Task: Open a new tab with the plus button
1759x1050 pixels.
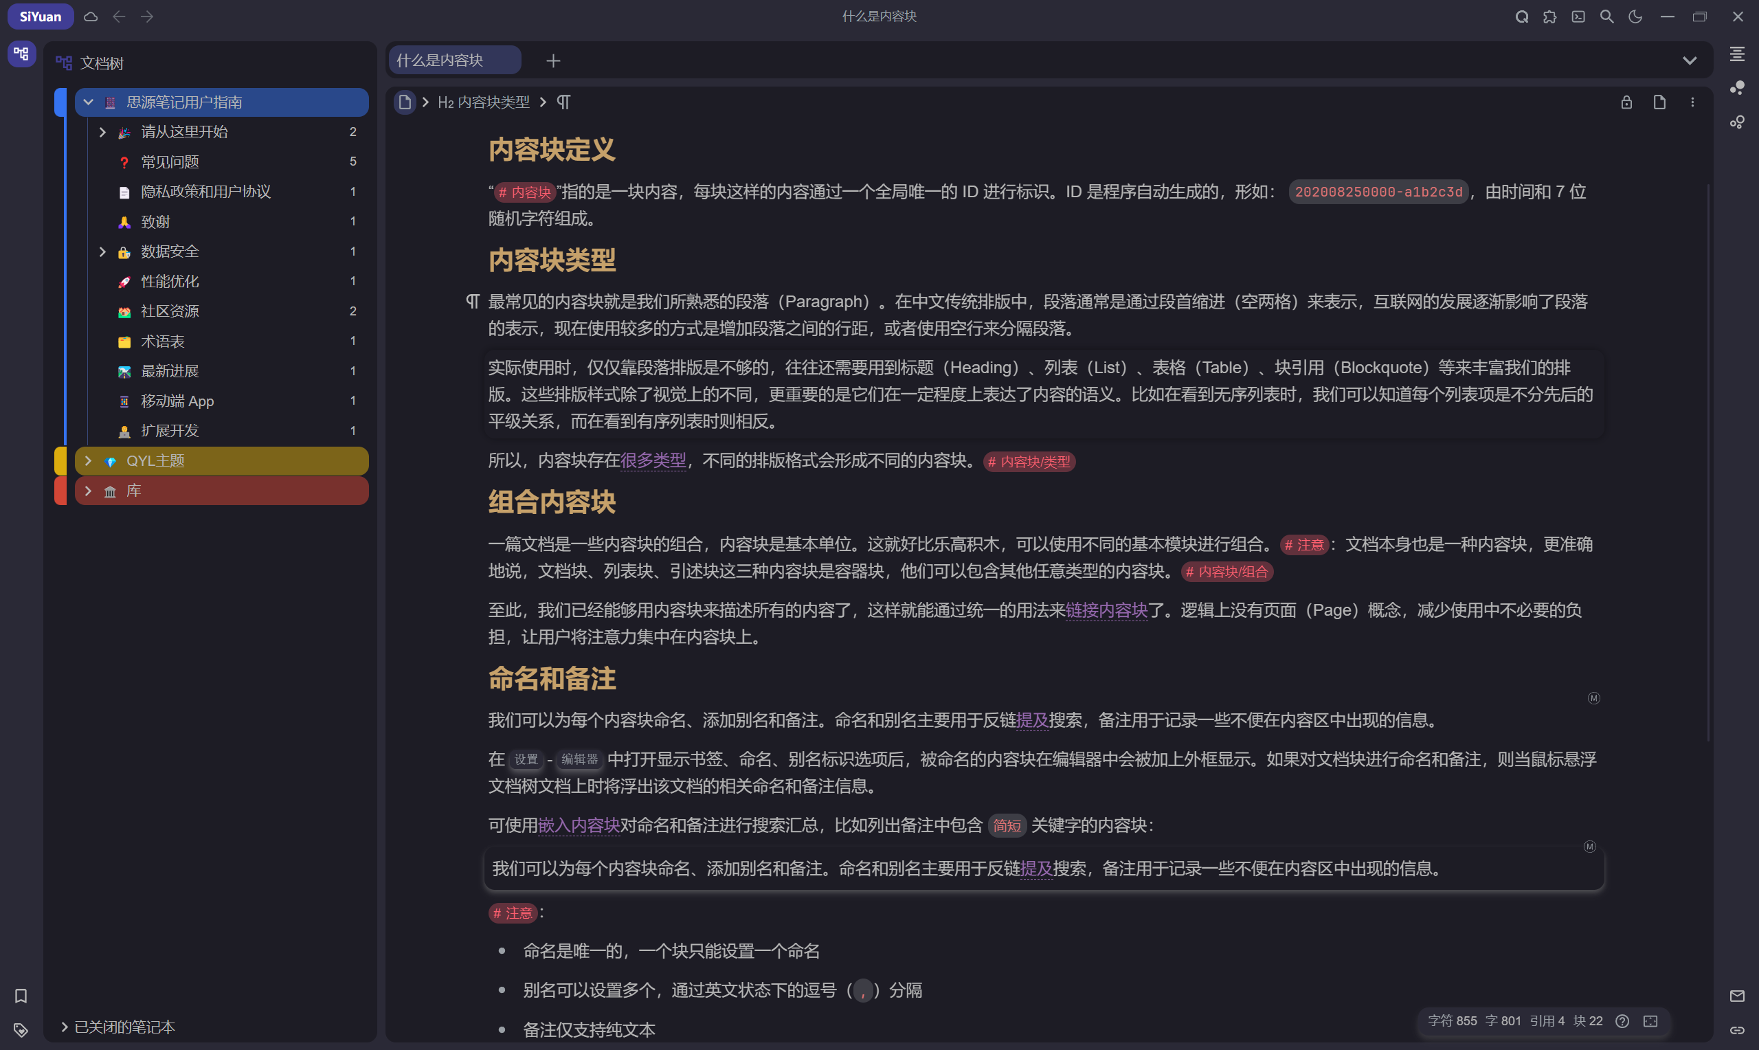Action: 553,60
